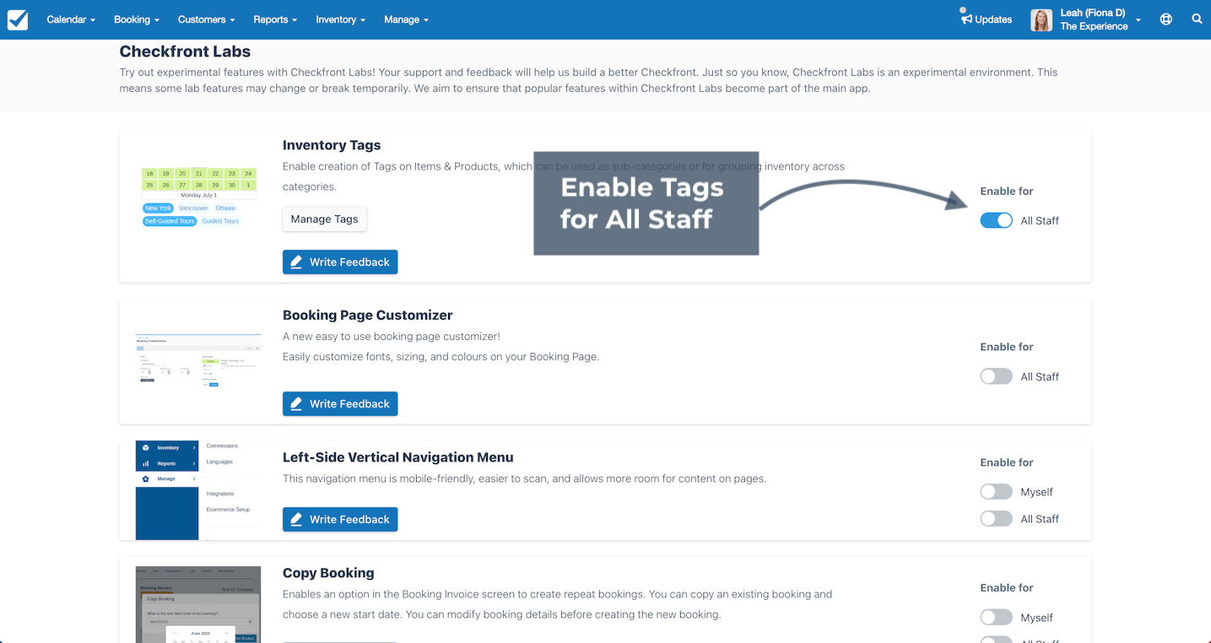Open the Left-Side Navigation Menu preview thumbnail
The width and height of the screenshot is (1211, 643).
tap(198, 490)
